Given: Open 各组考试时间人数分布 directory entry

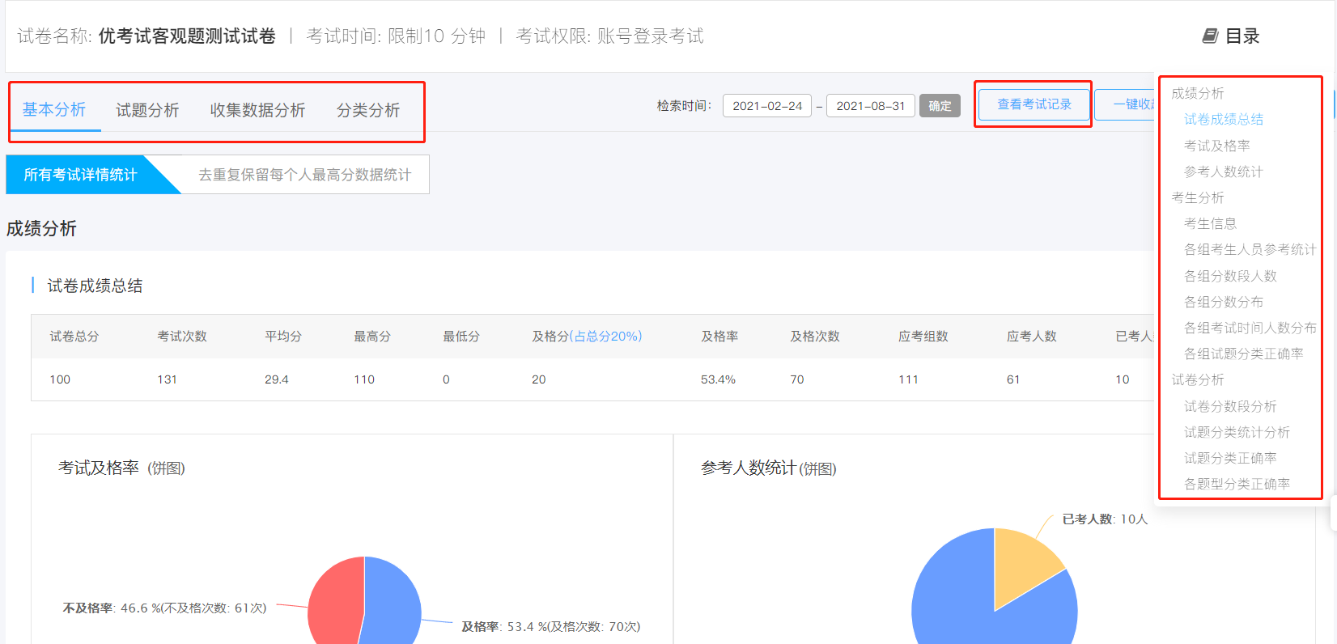Looking at the screenshot, I should [1250, 328].
